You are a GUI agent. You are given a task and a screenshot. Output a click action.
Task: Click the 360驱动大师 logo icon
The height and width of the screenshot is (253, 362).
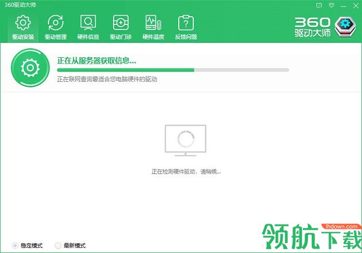[x=345, y=27]
